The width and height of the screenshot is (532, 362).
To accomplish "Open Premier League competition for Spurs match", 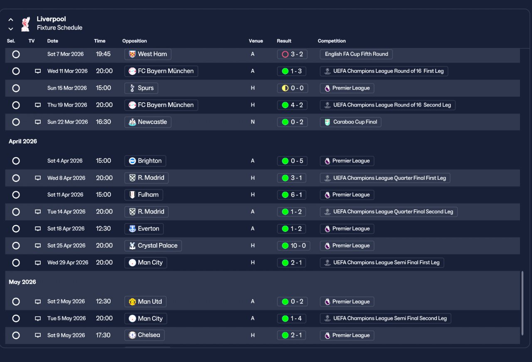I will point(347,88).
